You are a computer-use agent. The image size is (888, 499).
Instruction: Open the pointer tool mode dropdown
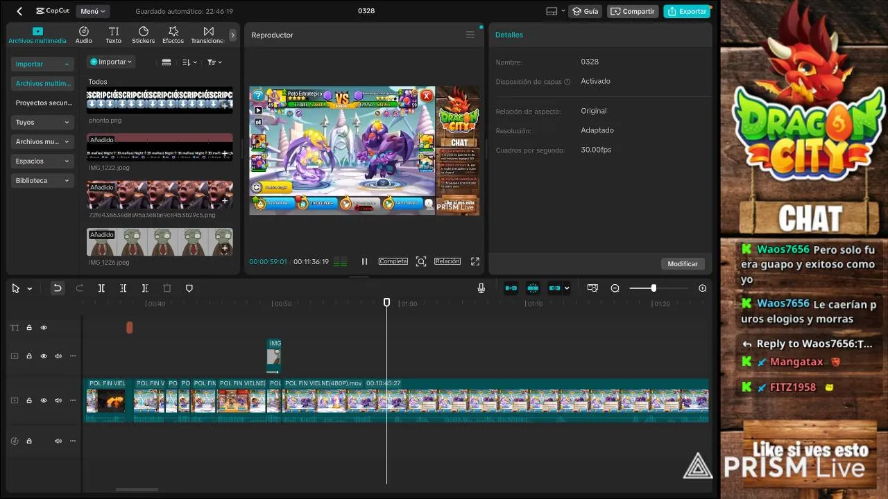29,288
